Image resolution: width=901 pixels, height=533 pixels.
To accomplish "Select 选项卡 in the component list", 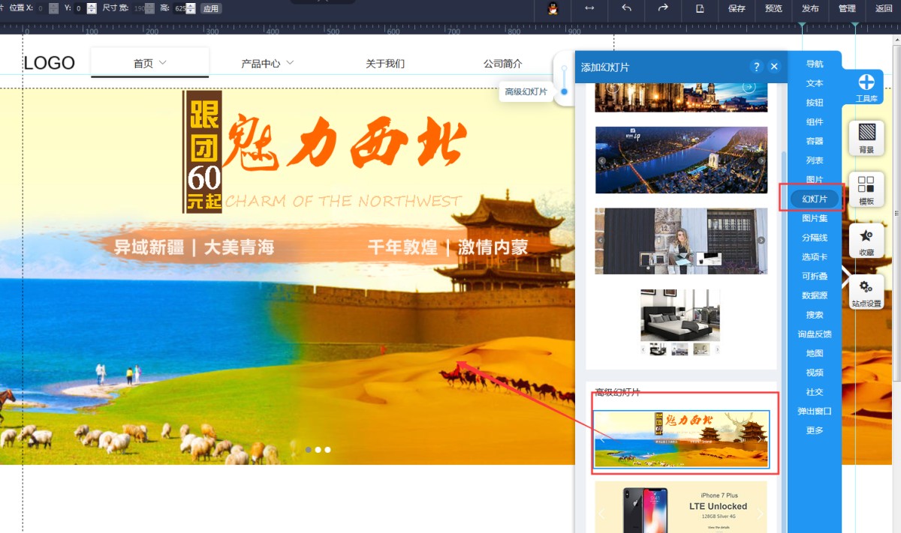I will 815,257.
